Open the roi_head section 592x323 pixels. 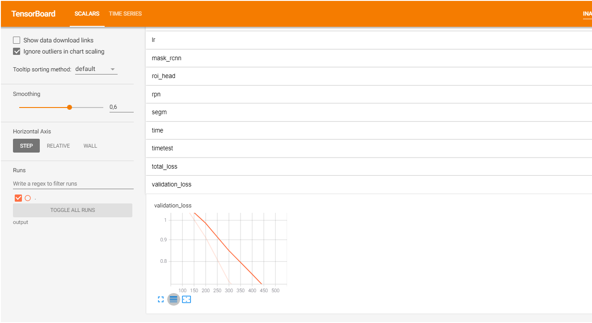point(163,76)
